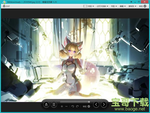Click the zoom slider handle
The height and width of the screenshot is (113, 150).
[x=89, y=102]
